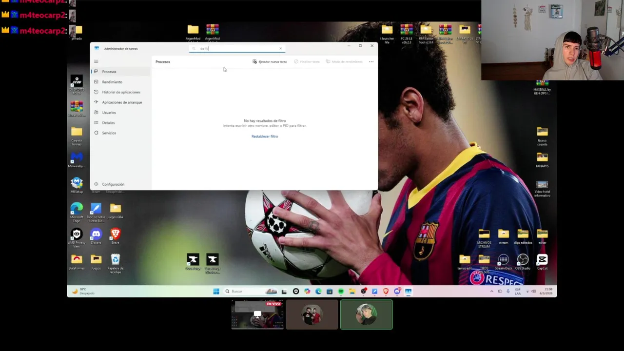Image resolution: width=624 pixels, height=351 pixels.
Task: Click Ejecutar nueva tarea
Action: point(270,61)
